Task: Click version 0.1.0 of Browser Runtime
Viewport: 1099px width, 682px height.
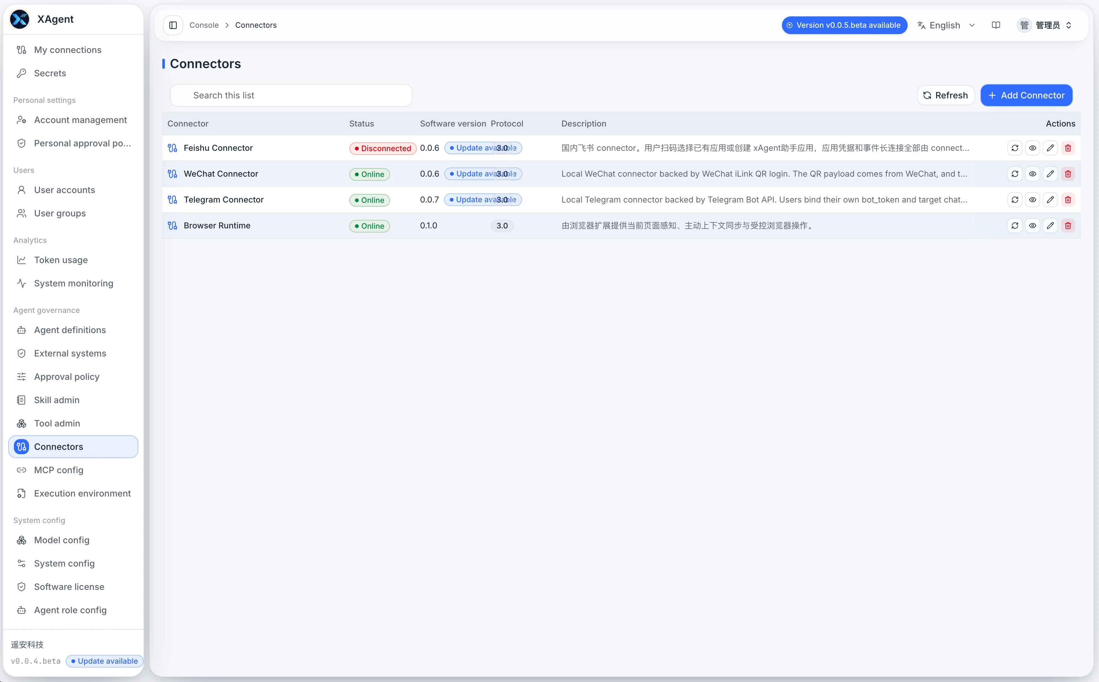Action: (x=429, y=226)
